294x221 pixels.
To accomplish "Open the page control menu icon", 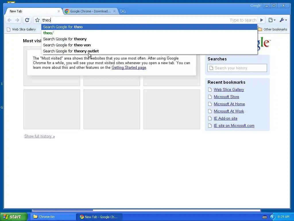I will coord(272,20).
